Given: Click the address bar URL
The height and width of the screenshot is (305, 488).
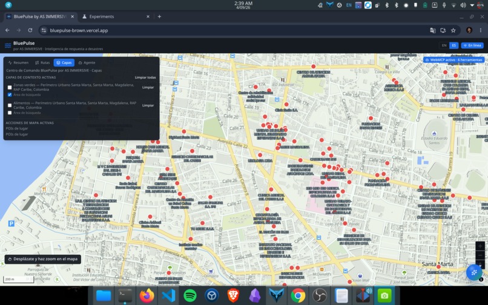Looking at the screenshot, I should pyautogui.click(x=79, y=30).
